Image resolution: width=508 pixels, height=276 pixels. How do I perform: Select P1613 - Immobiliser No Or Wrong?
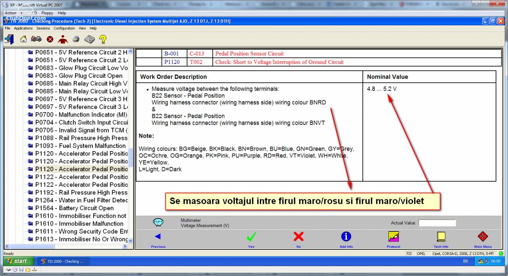(x=81, y=239)
